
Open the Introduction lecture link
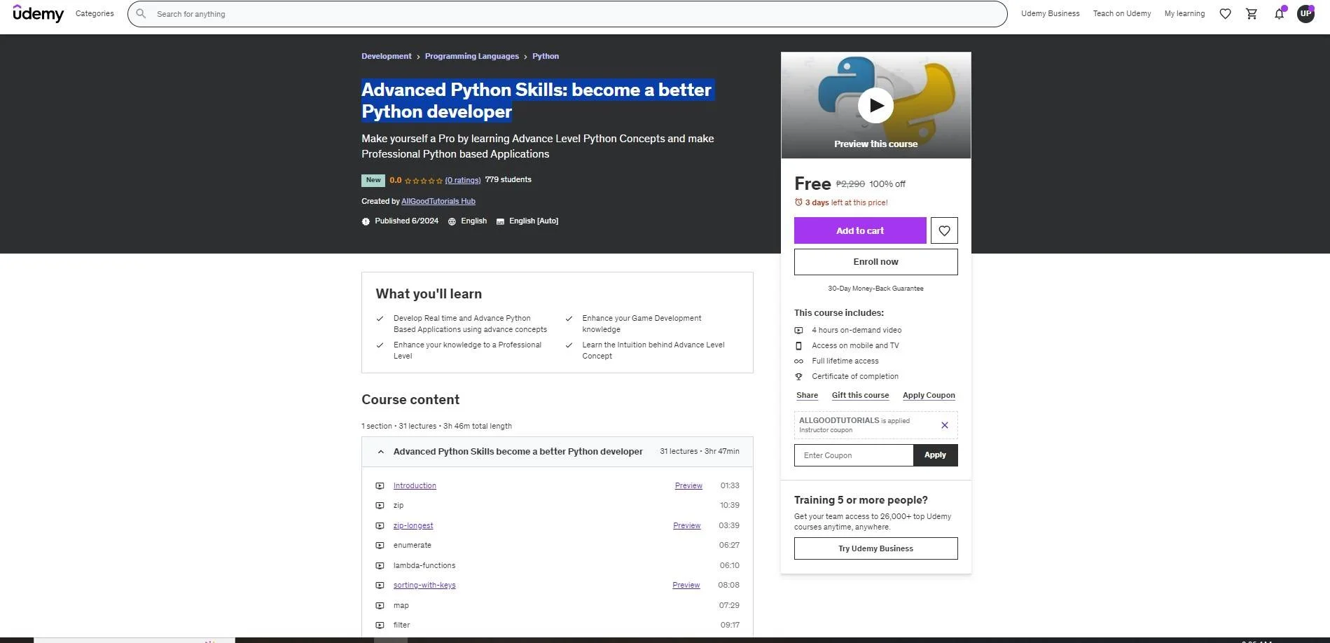point(415,485)
